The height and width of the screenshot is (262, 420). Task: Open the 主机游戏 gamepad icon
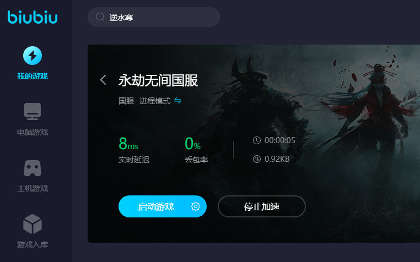(33, 168)
